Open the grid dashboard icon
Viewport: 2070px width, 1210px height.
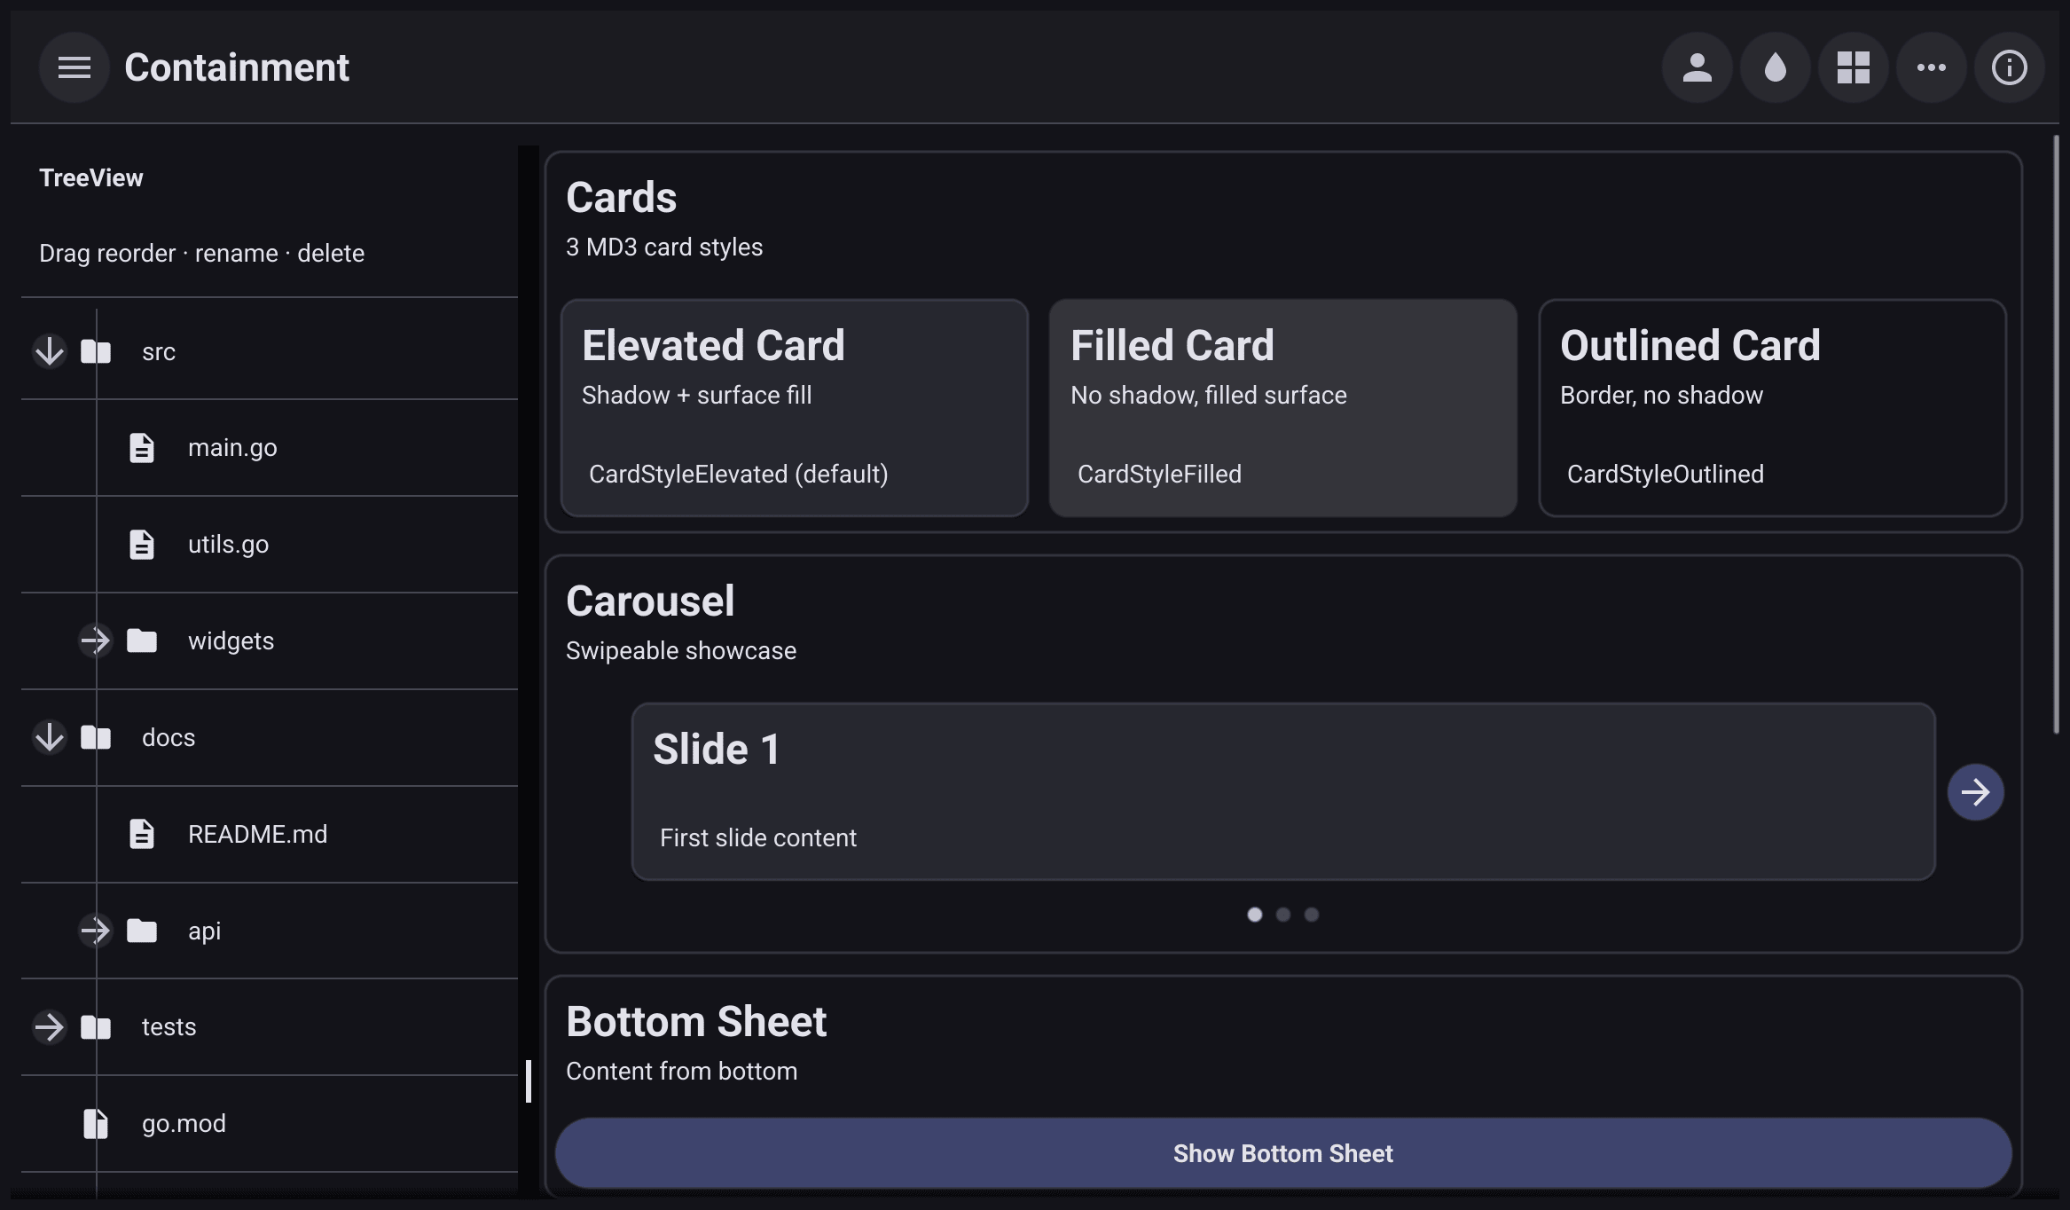tap(1854, 67)
